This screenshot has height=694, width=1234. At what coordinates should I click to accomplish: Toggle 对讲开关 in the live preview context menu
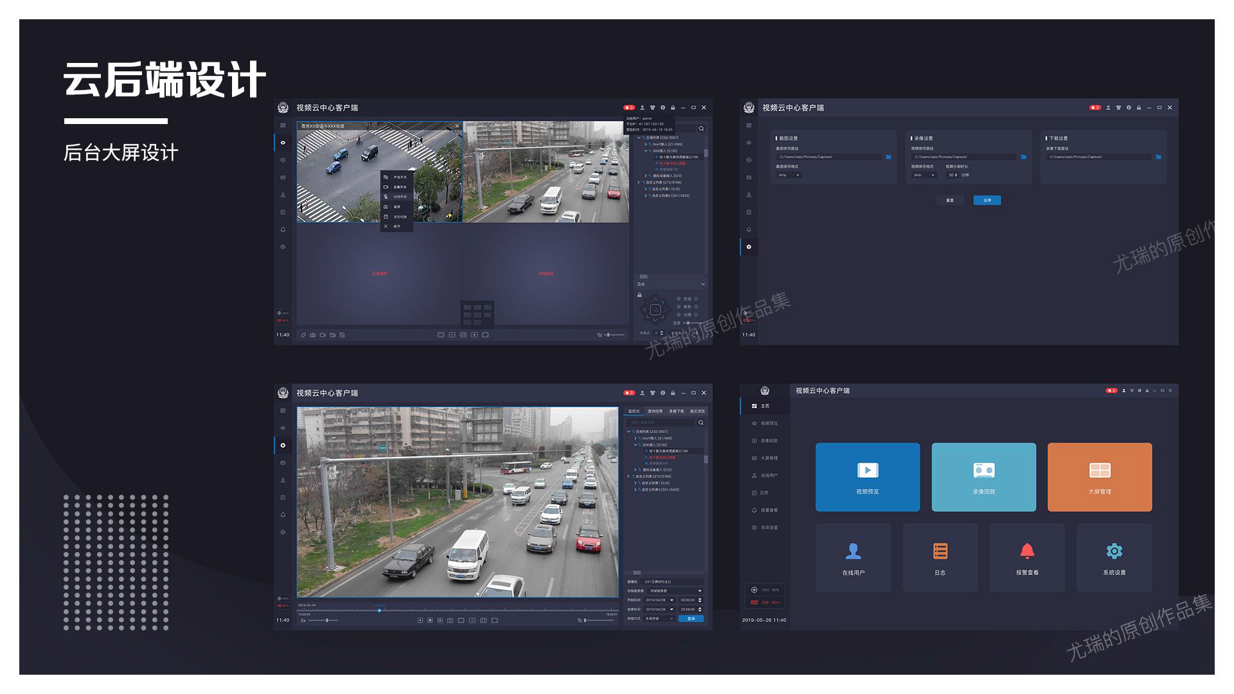[x=397, y=197]
